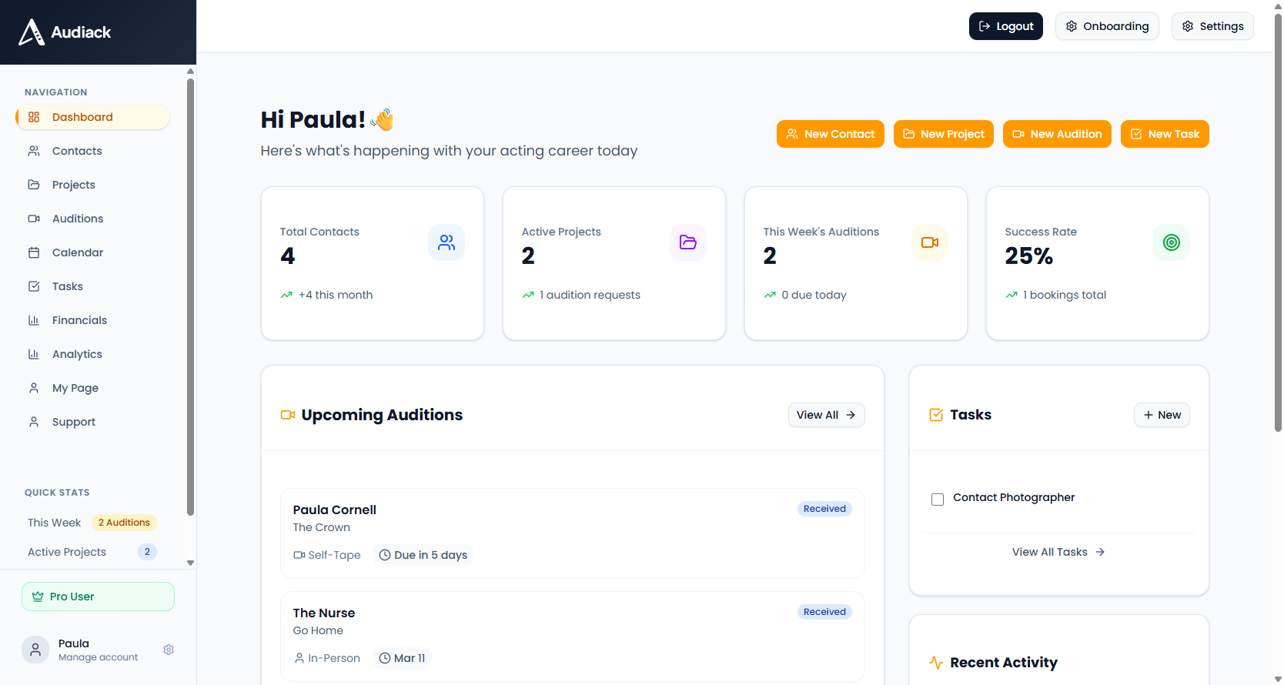View All upcoming auditions

(x=826, y=415)
